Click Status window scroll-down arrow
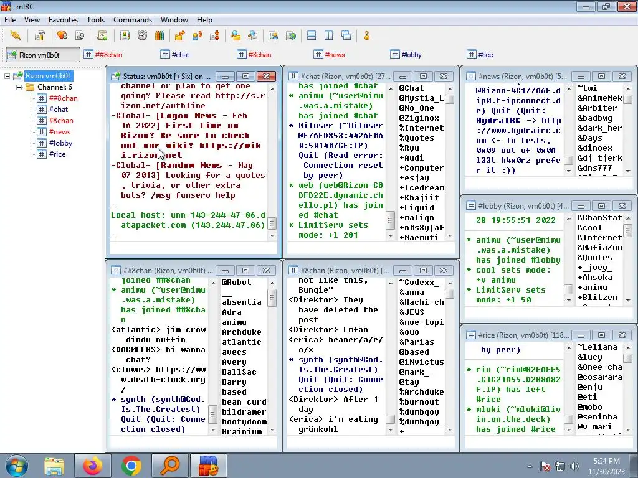The width and height of the screenshot is (638, 478). [x=272, y=235]
